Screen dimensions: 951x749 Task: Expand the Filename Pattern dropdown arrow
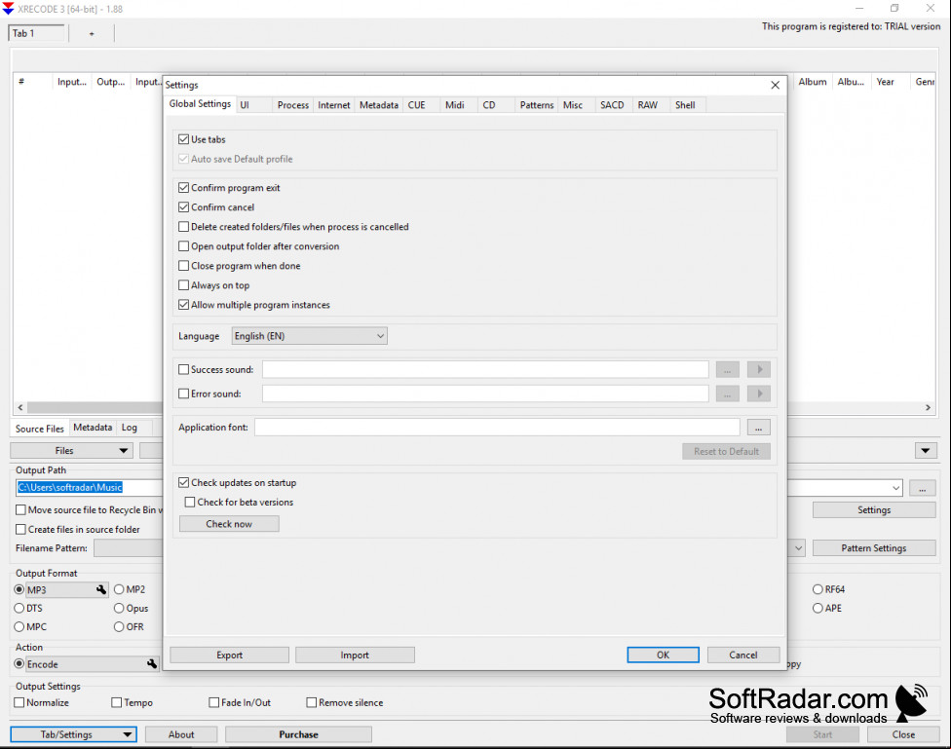click(x=798, y=548)
